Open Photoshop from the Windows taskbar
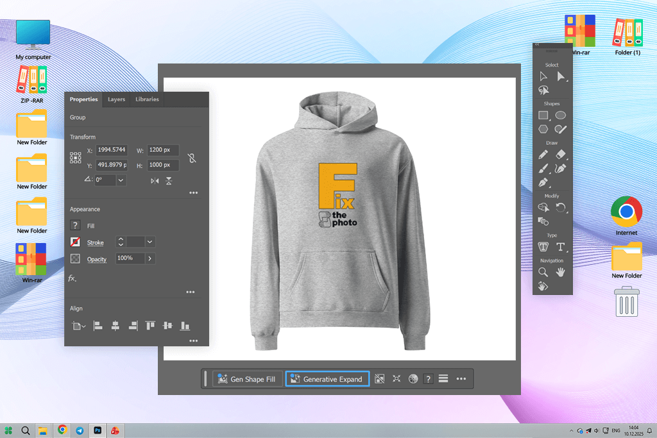The width and height of the screenshot is (657, 438). [x=98, y=430]
